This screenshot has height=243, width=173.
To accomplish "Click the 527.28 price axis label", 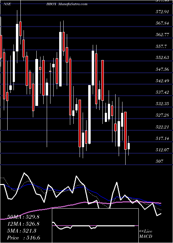I will 162,115.
